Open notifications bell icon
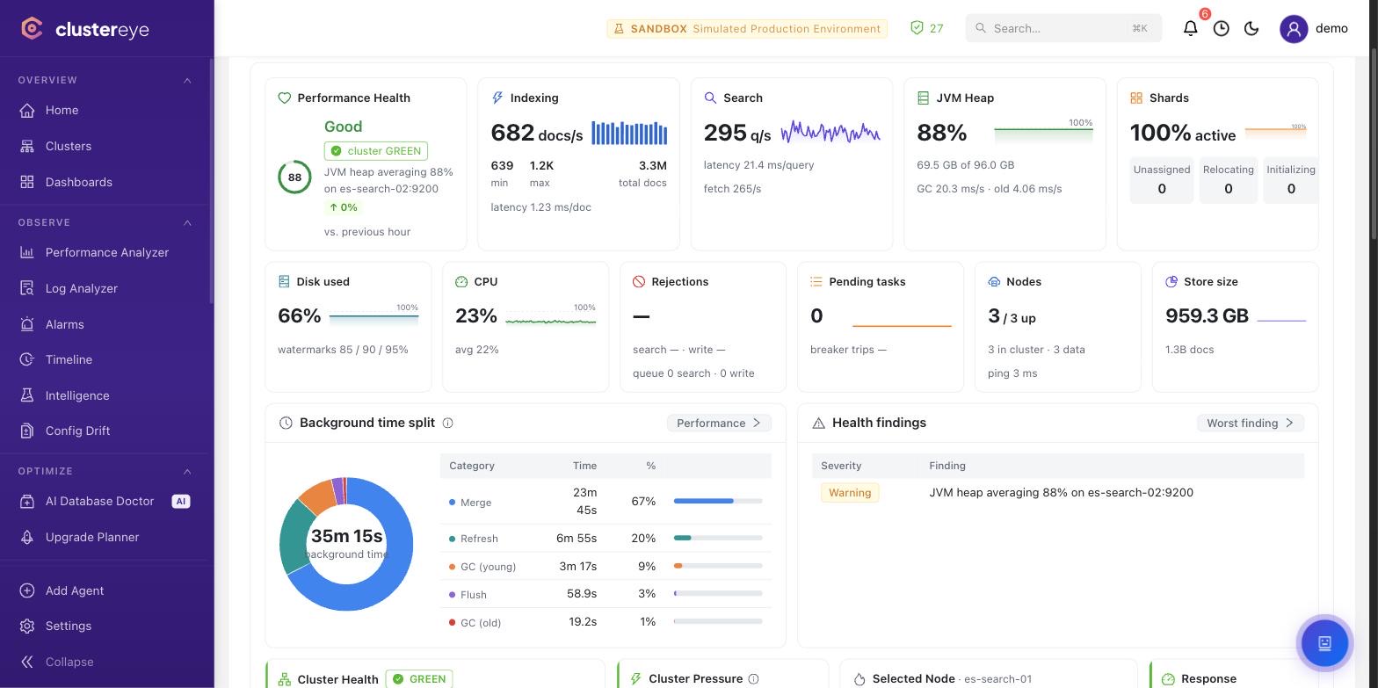Screen dimensions: 1378x688 (1191, 28)
